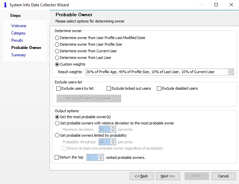The height and width of the screenshot is (184, 239).
Task: Click the Maximum deviation value field
Action: pyautogui.click(x=104, y=129)
